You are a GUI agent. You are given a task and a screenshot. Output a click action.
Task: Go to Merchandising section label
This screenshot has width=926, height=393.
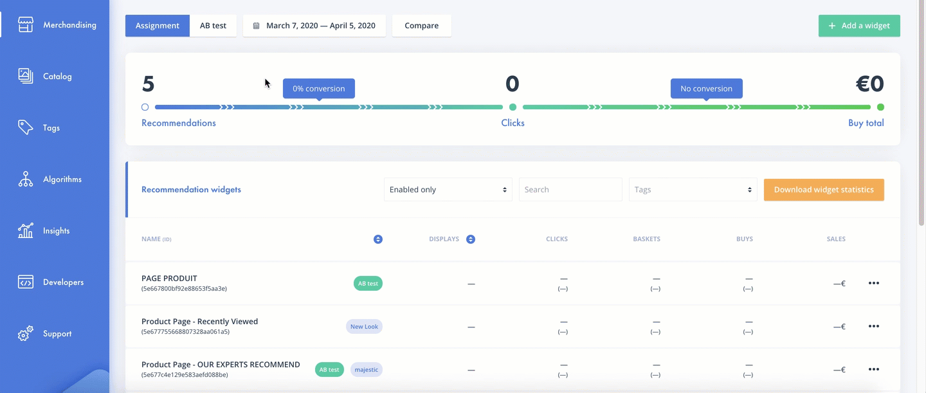point(69,25)
